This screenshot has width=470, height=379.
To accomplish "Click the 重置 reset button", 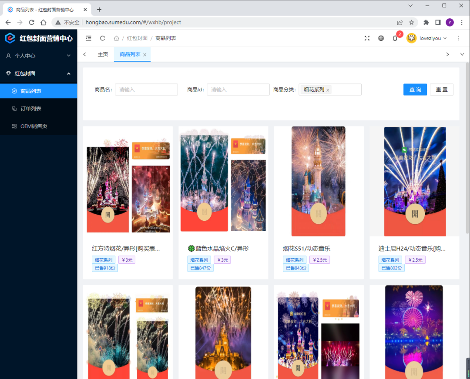I will click(x=442, y=90).
